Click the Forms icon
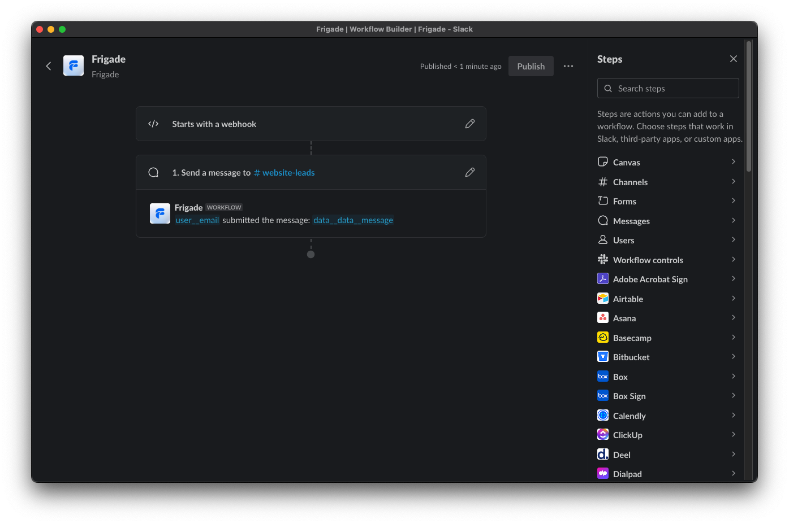The image size is (789, 524). pyautogui.click(x=603, y=200)
